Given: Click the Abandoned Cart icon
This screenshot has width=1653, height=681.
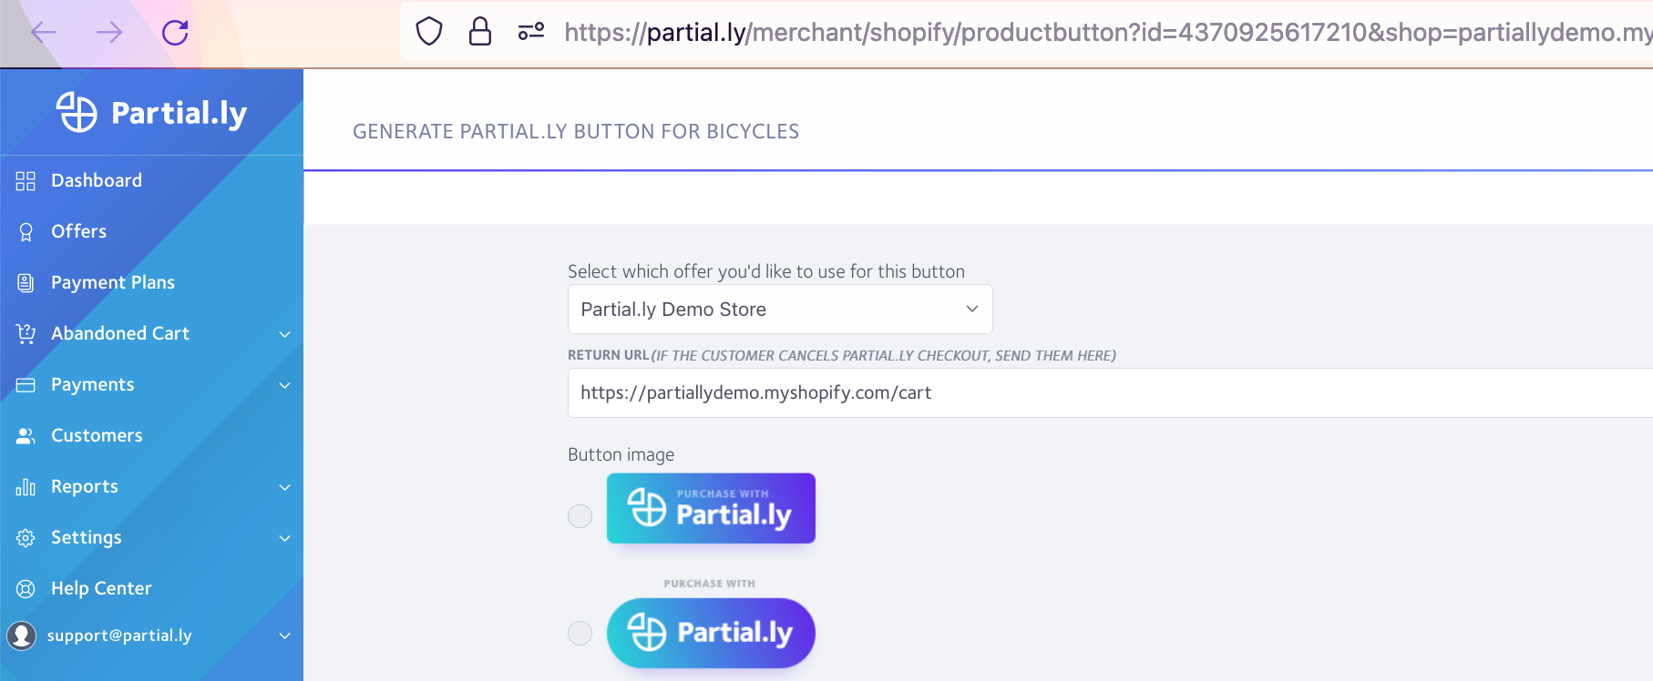Looking at the screenshot, I should tap(26, 334).
